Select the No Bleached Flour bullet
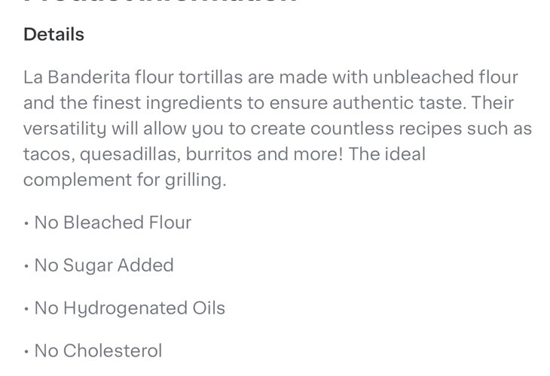Viewport: 550px width, 376px height. [x=112, y=223]
